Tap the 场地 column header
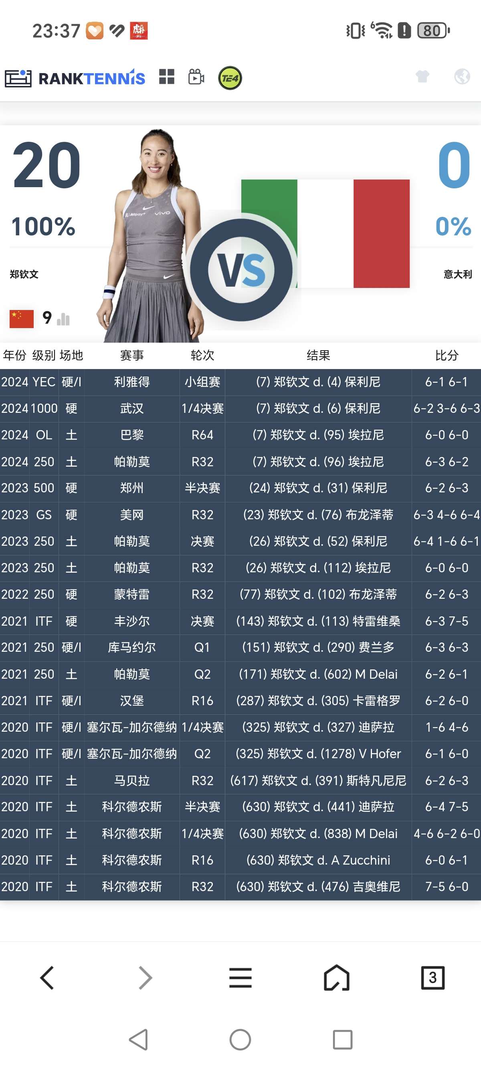This screenshot has width=481, height=1065. pyautogui.click(x=71, y=355)
